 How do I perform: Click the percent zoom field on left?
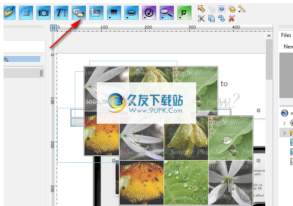point(22,59)
